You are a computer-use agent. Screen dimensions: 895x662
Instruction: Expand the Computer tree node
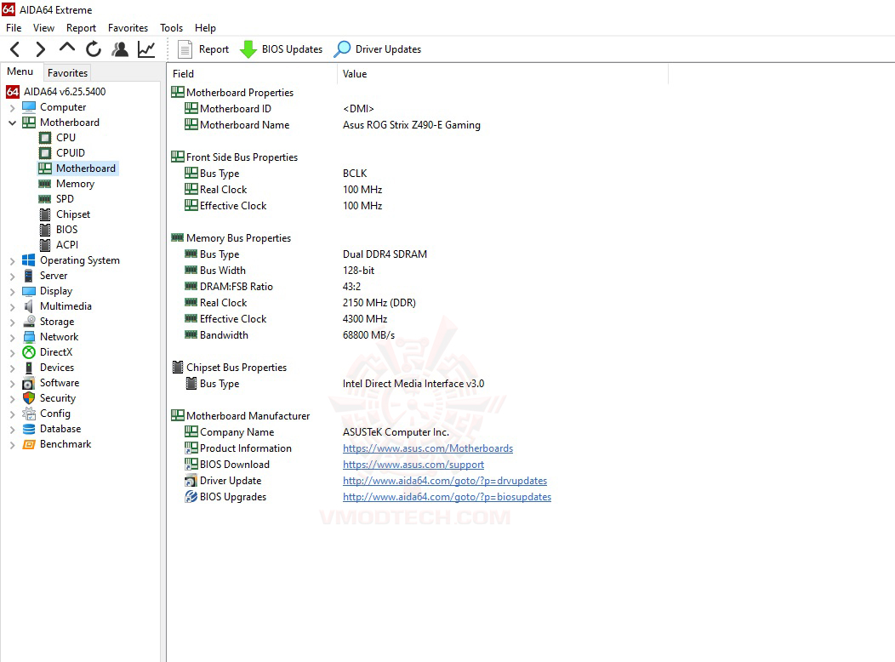[12, 108]
